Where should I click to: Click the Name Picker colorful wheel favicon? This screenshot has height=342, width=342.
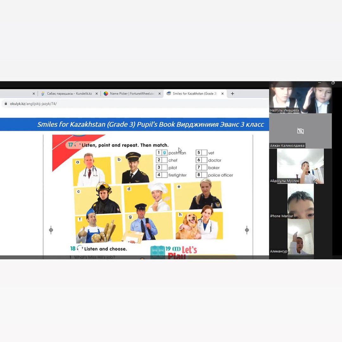pos(106,93)
